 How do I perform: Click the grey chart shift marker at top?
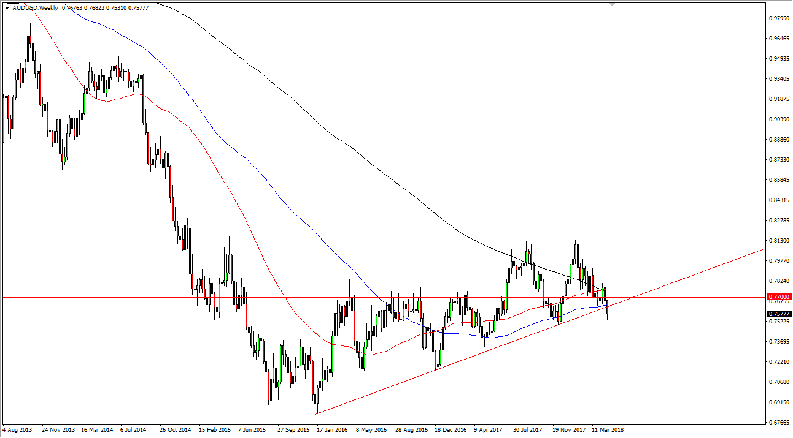612,4
